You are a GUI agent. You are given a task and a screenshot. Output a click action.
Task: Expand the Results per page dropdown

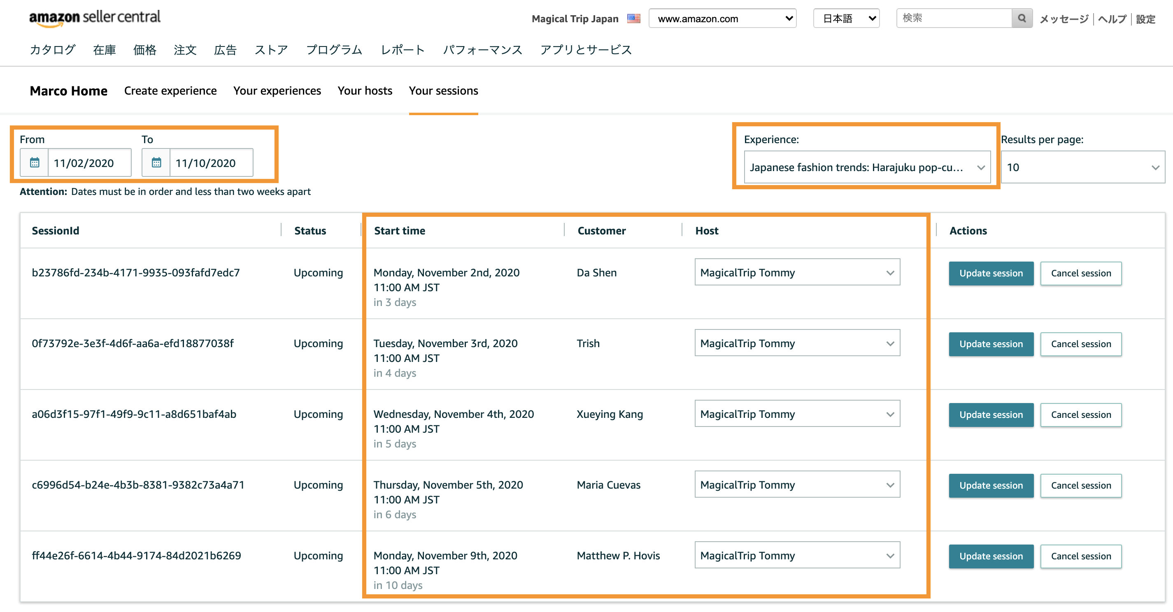[1082, 167]
